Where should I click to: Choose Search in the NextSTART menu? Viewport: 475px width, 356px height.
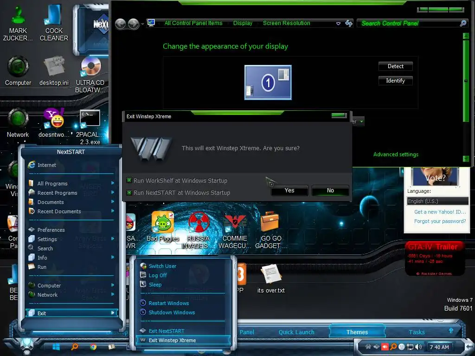(71, 248)
